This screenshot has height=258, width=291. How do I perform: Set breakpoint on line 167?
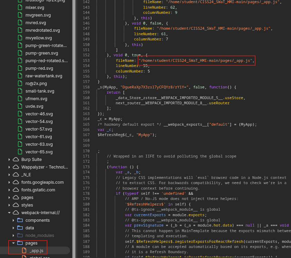click(86, 135)
